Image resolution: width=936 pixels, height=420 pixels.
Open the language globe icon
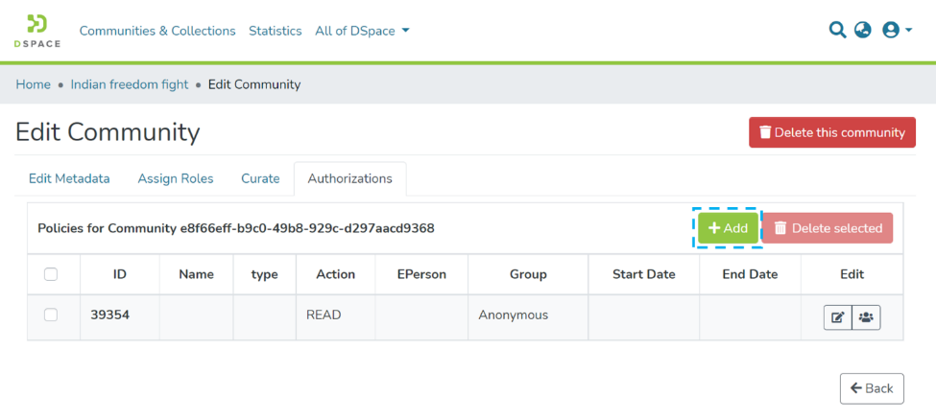pyautogui.click(x=863, y=30)
